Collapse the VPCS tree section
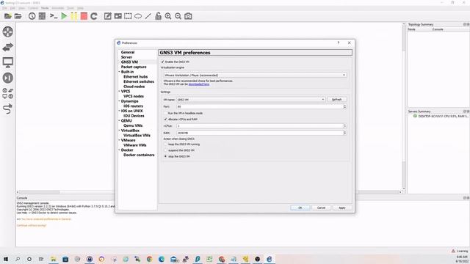 click(119, 91)
